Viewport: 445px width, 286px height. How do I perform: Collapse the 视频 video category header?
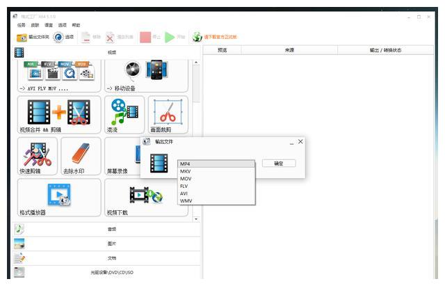tap(106, 52)
